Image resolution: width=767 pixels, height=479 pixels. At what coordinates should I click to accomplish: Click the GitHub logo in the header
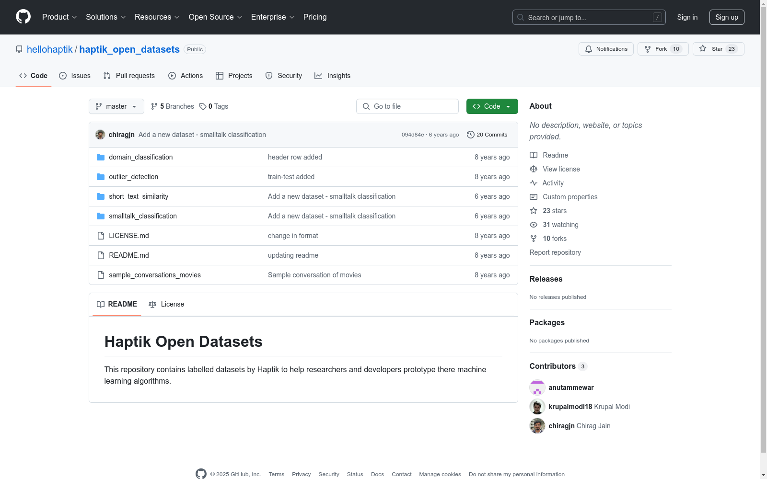click(23, 17)
